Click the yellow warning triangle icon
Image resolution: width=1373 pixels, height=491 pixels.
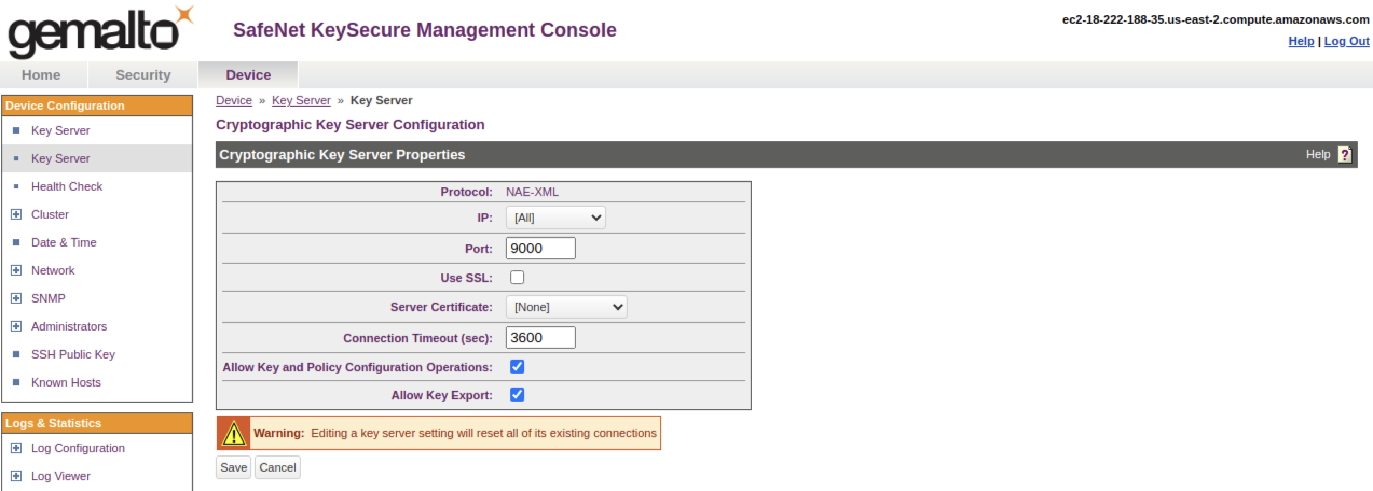(234, 433)
